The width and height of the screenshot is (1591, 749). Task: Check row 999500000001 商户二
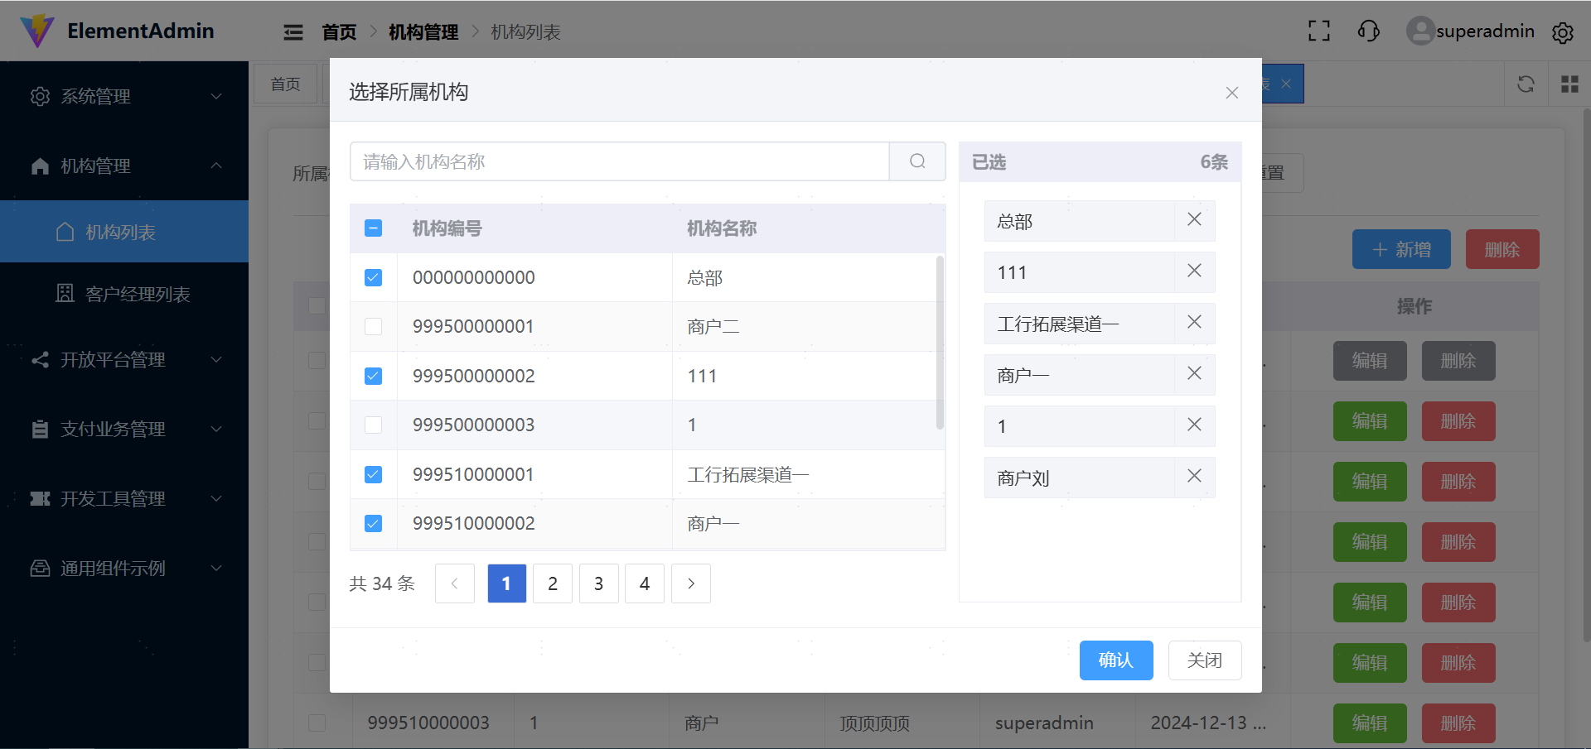pos(374,326)
